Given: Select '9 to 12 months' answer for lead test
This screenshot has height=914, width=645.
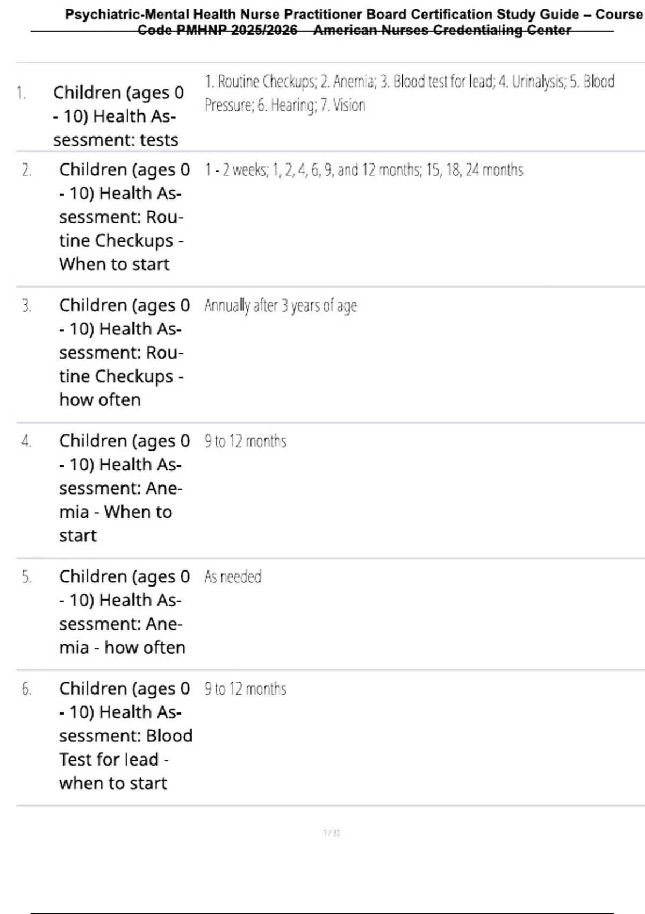Looking at the screenshot, I should [245, 689].
